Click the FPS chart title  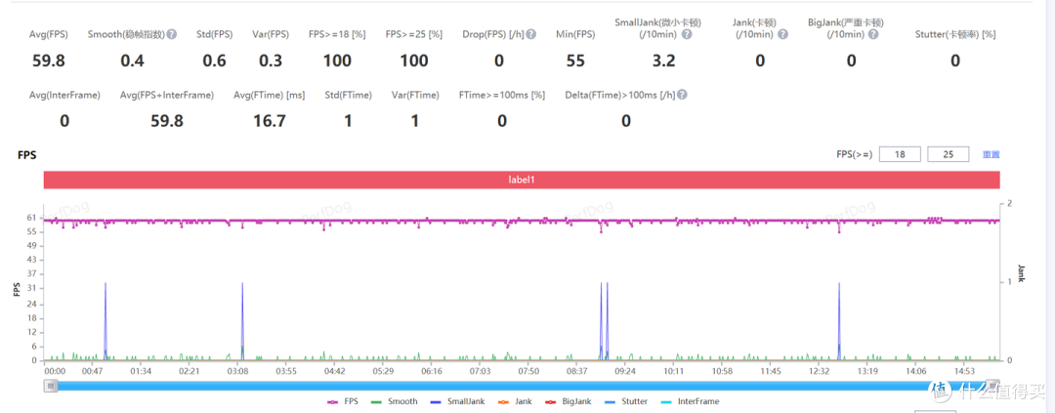click(x=27, y=154)
